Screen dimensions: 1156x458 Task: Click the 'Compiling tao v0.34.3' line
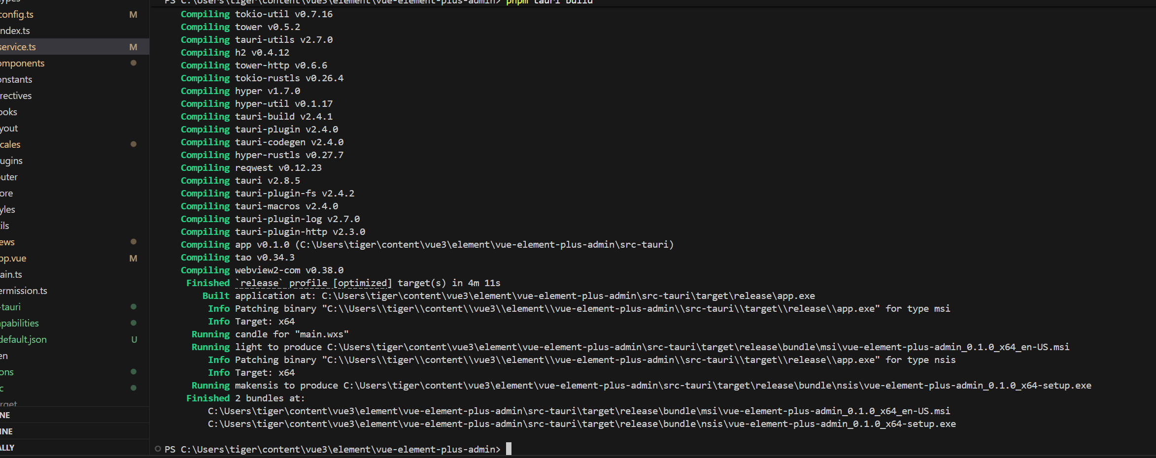[x=238, y=258]
